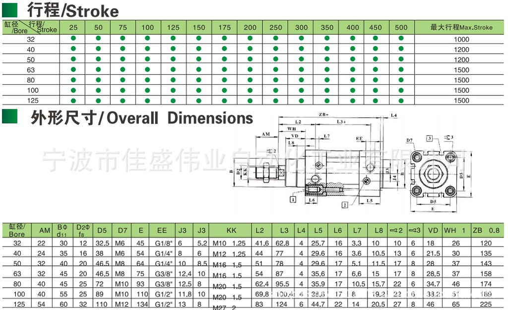
Task: Click the green square beside the Stroke heading
Action: click(x=10, y=10)
